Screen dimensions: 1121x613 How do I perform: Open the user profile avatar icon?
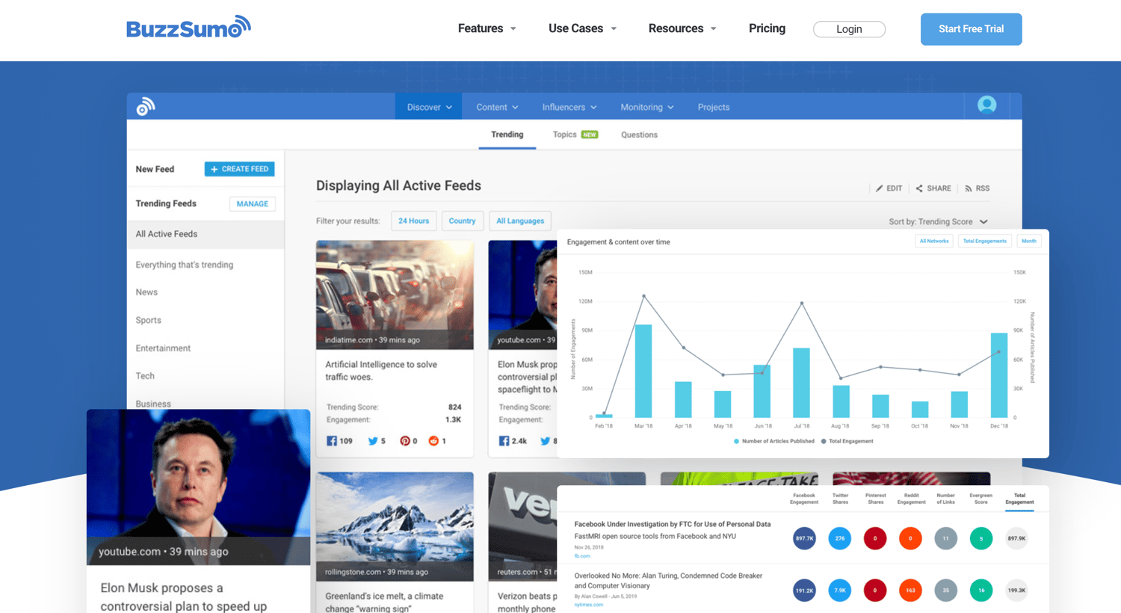987,105
